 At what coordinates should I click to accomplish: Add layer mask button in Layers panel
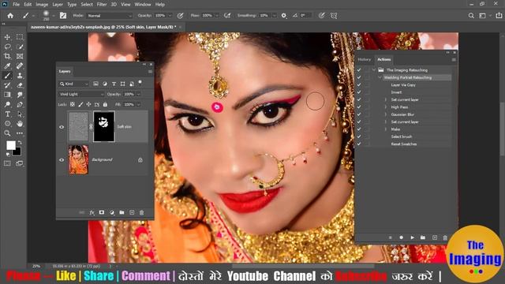click(102, 212)
